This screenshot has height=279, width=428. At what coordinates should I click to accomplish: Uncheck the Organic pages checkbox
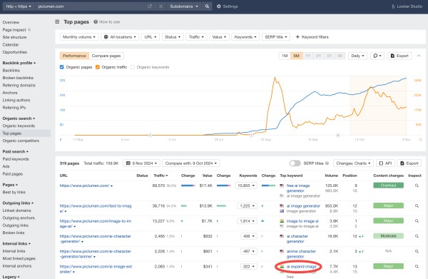pos(61,67)
